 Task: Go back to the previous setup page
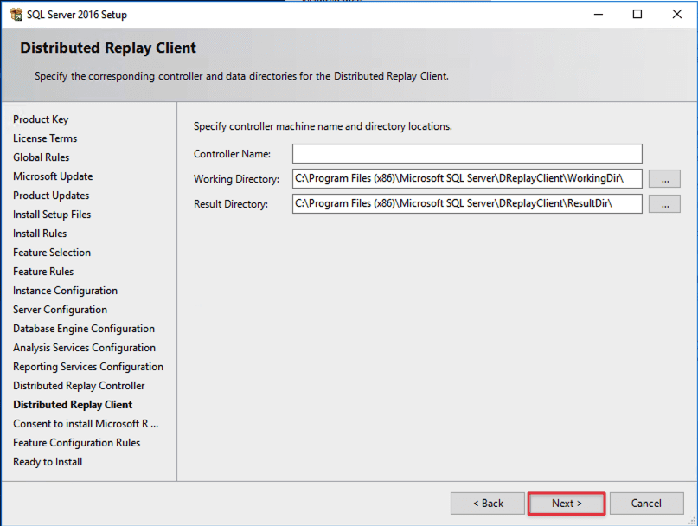coord(487,504)
